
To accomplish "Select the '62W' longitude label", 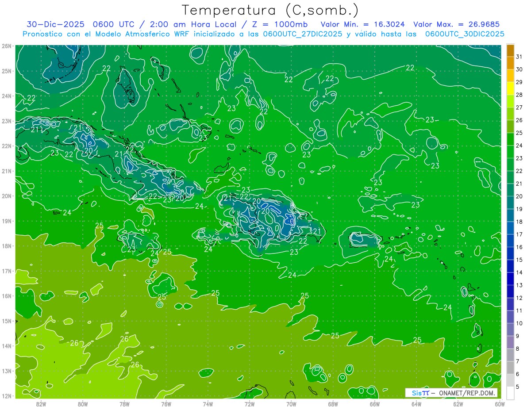I will pyautogui.click(x=458, y=404).
